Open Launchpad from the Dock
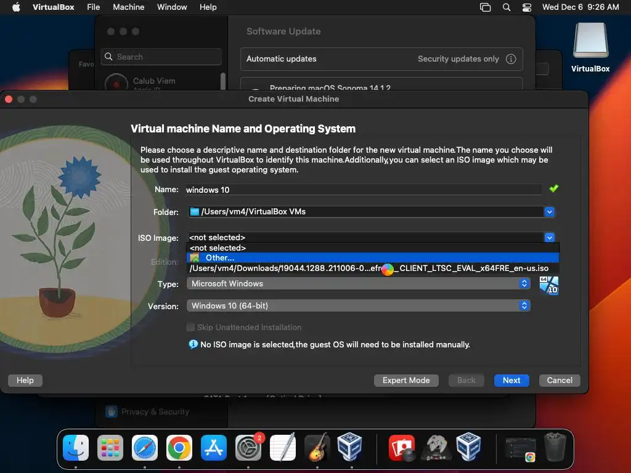The width and height of the screenshot is (631, 473). (110, 448)
